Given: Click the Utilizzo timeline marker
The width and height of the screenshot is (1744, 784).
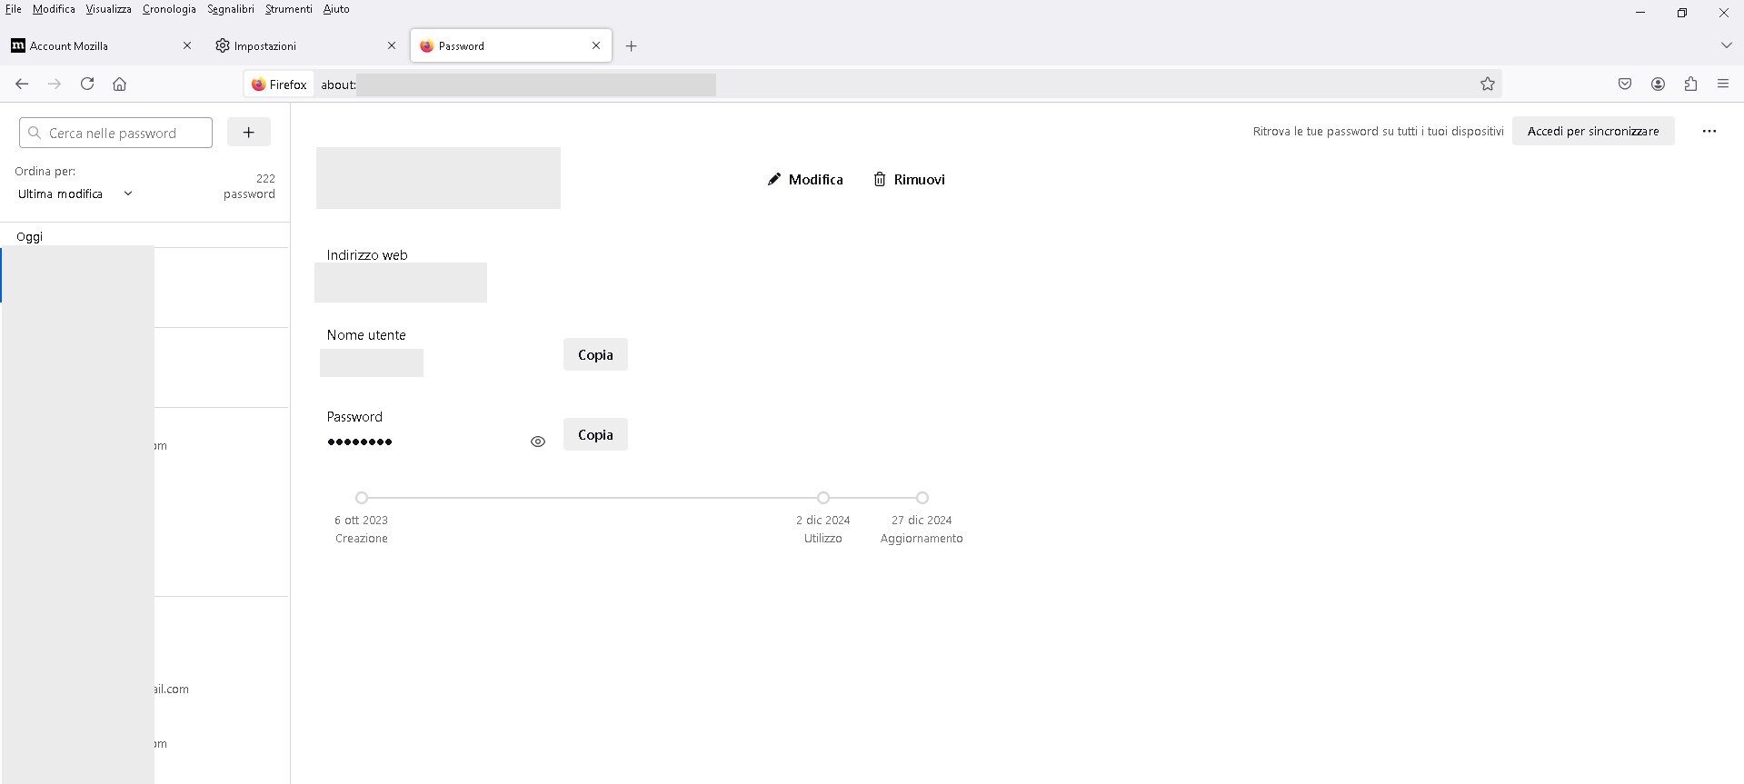Looking at the screenshot, I should (822, 498).
